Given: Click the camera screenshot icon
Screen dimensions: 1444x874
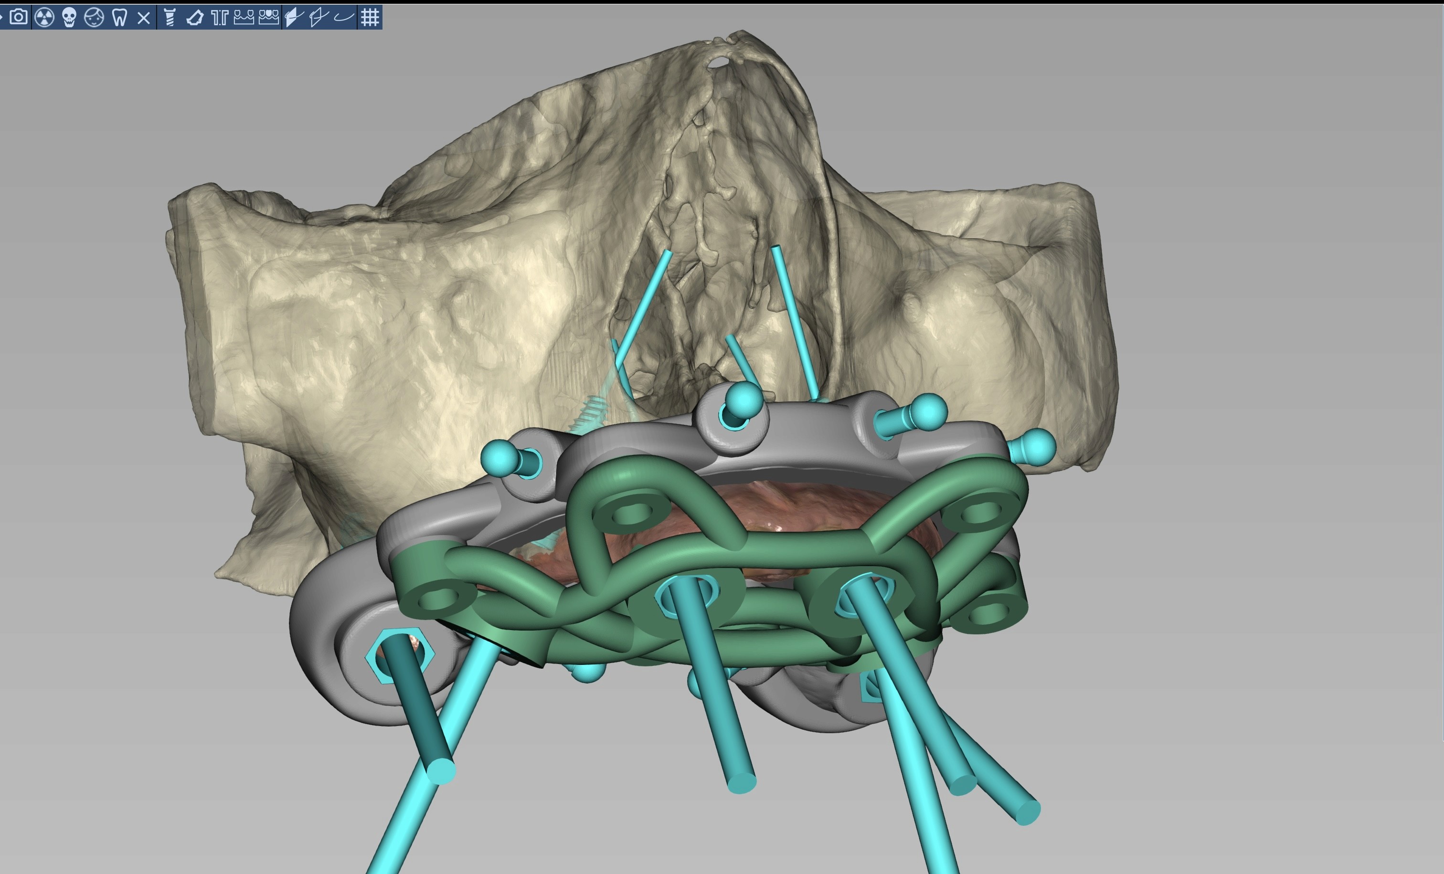Looking at the screenshot, I should [19, 17].
